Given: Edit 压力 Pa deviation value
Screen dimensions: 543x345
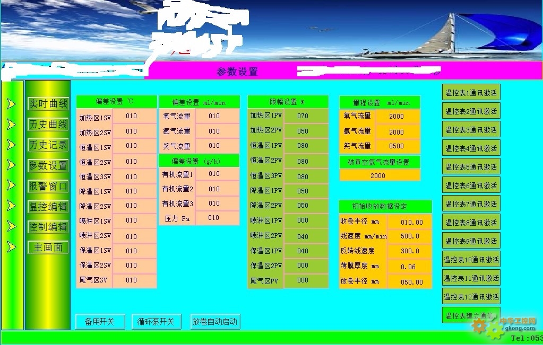Looking at the screenshot, I should tap(217, 218).
